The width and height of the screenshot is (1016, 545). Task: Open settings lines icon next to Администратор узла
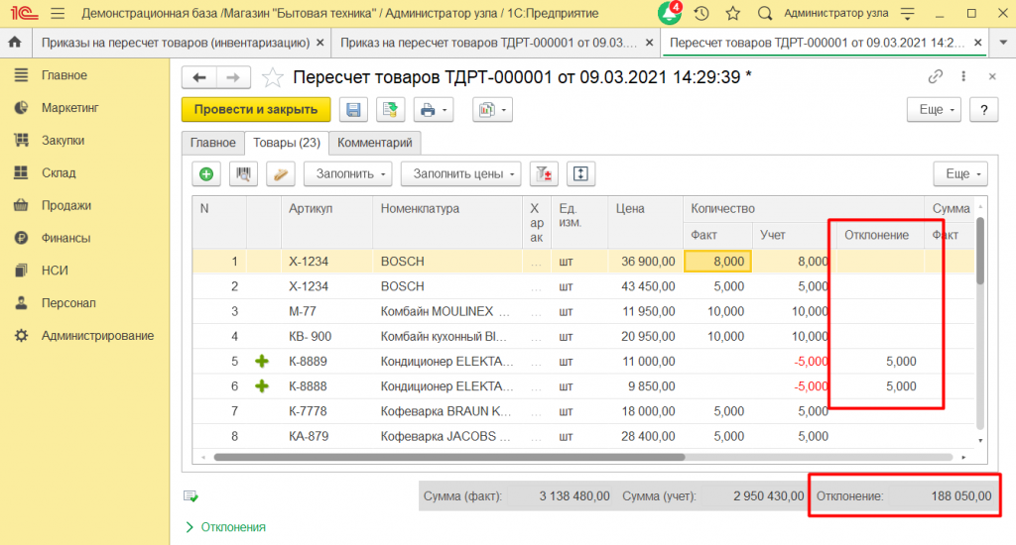908,13
